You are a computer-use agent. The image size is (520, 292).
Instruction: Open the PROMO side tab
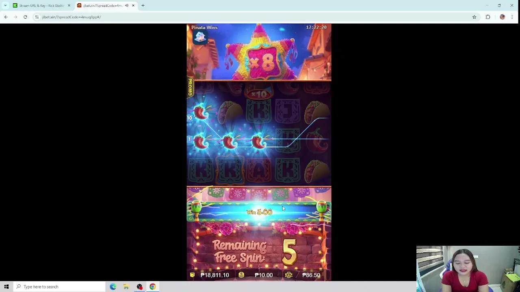(x=190, y=87)
